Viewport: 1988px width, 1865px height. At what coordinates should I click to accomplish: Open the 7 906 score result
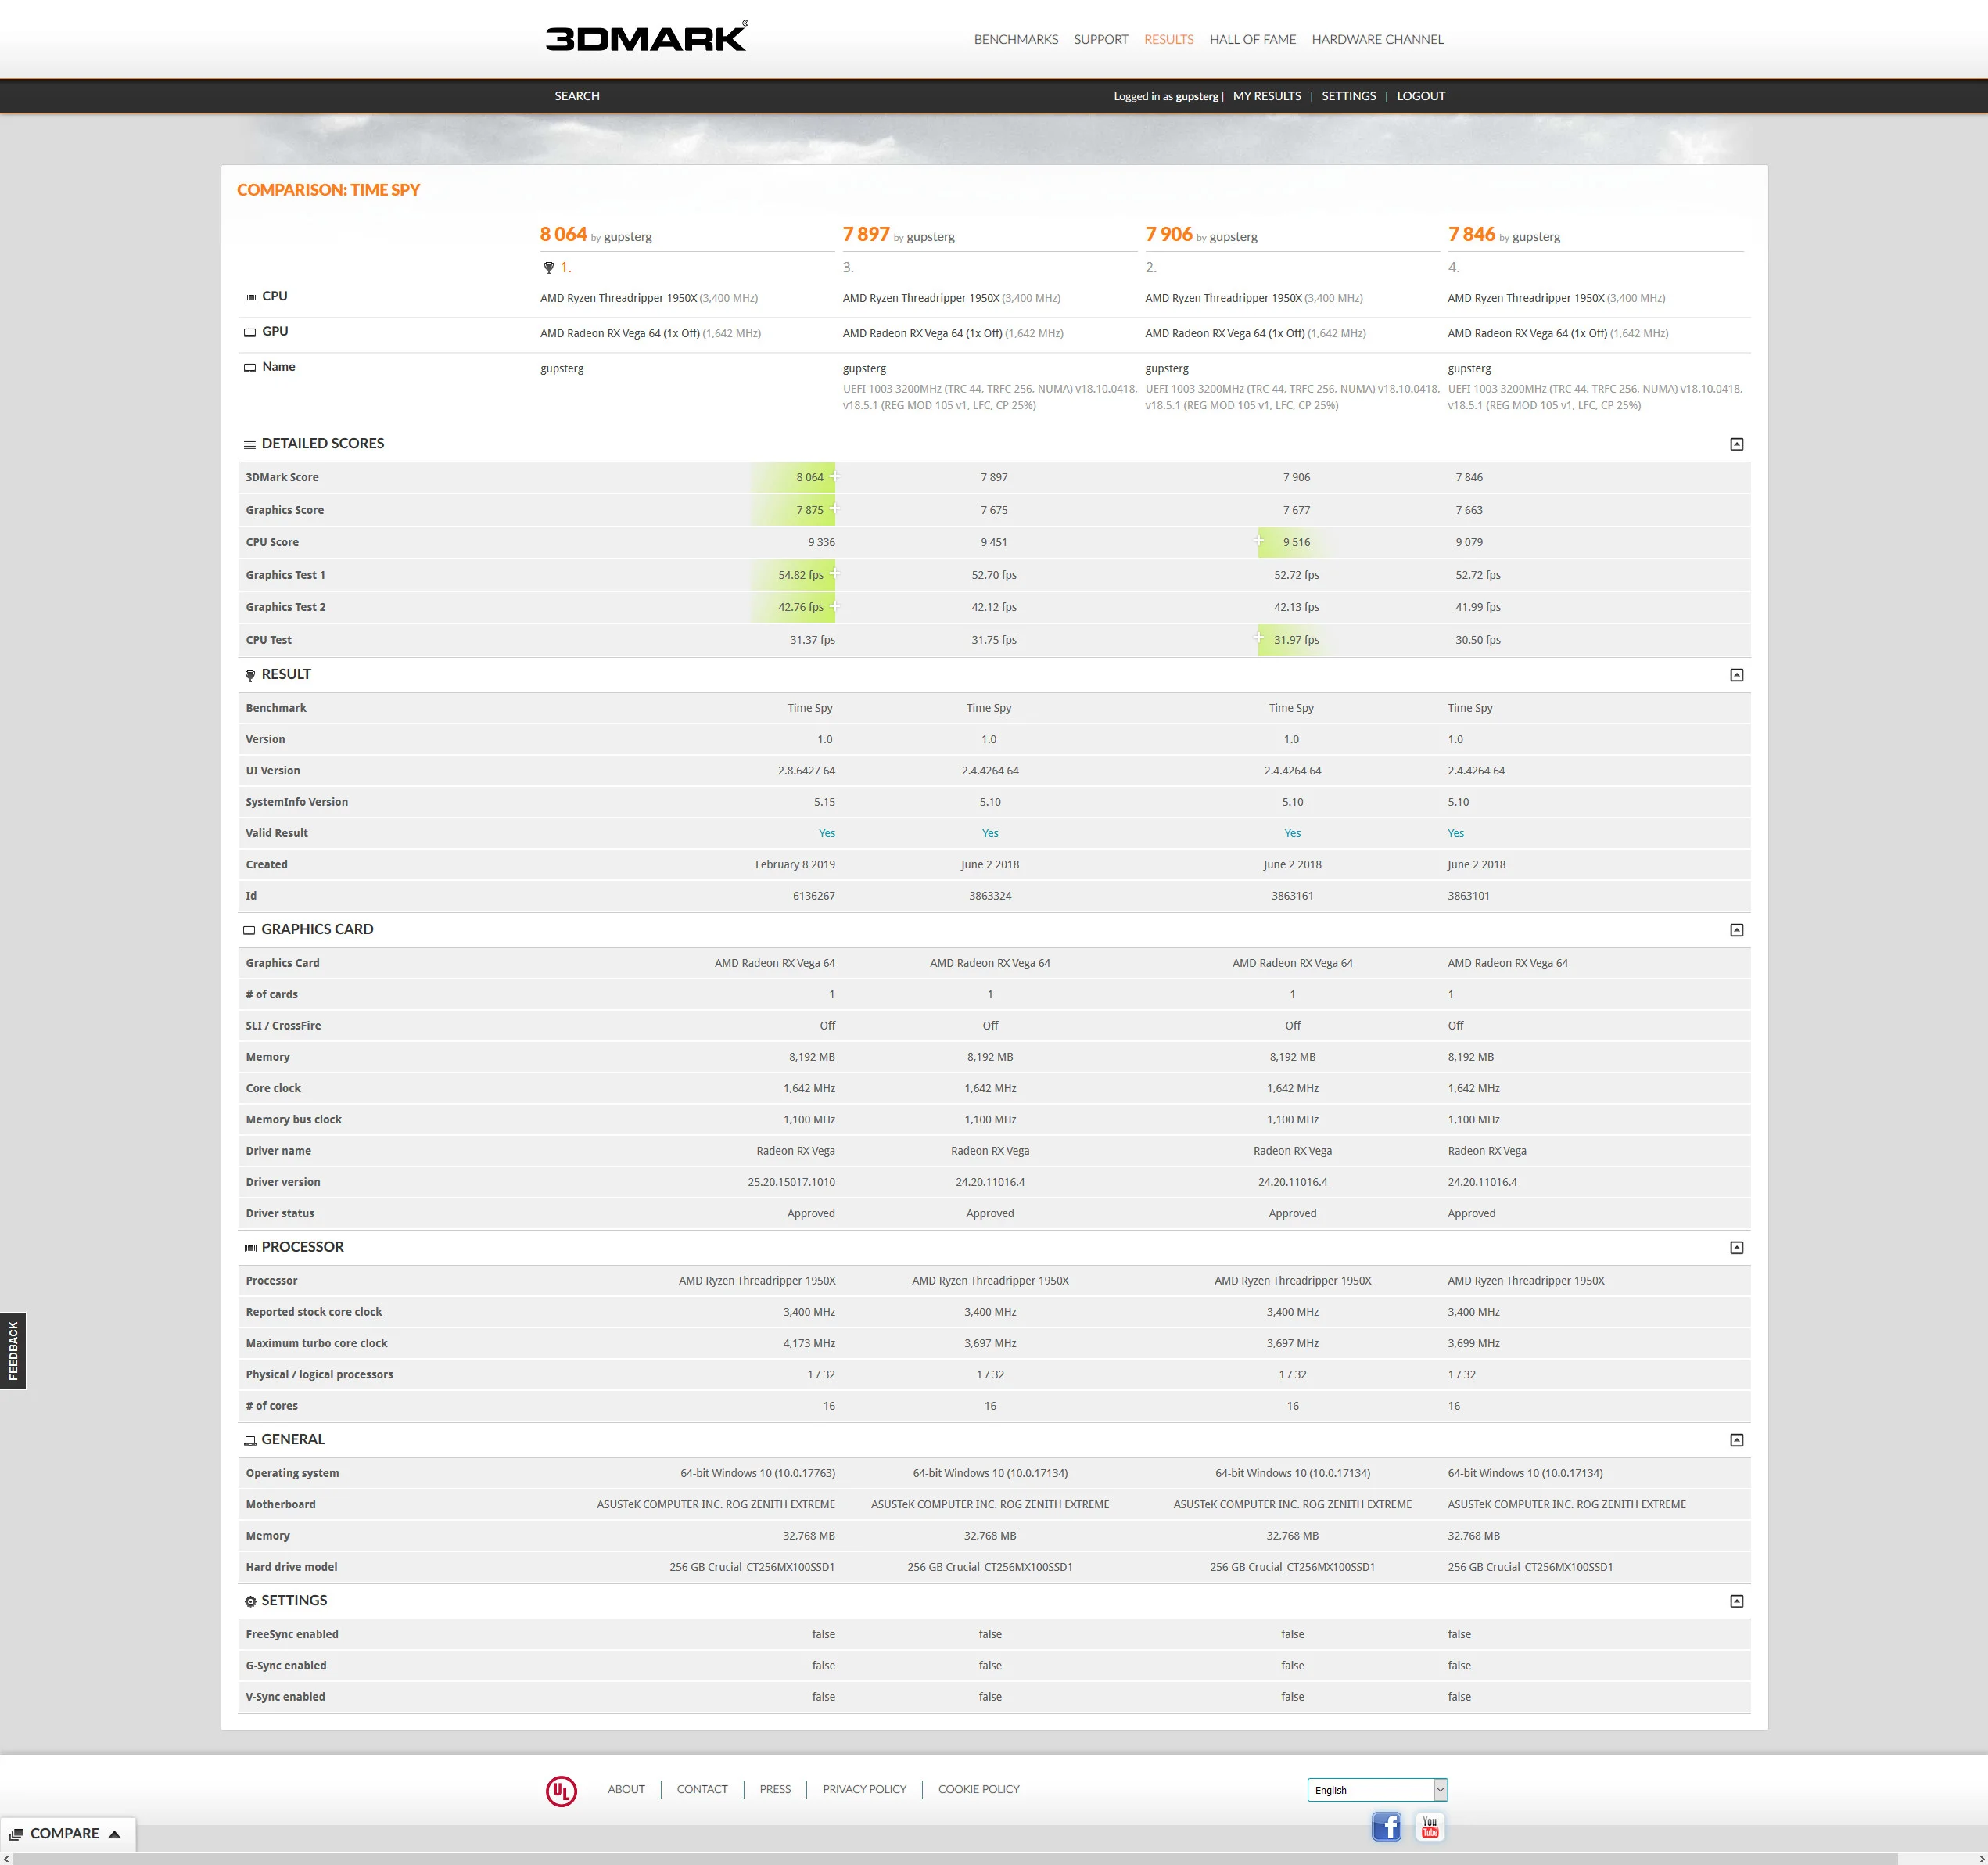coord(1169,234)
